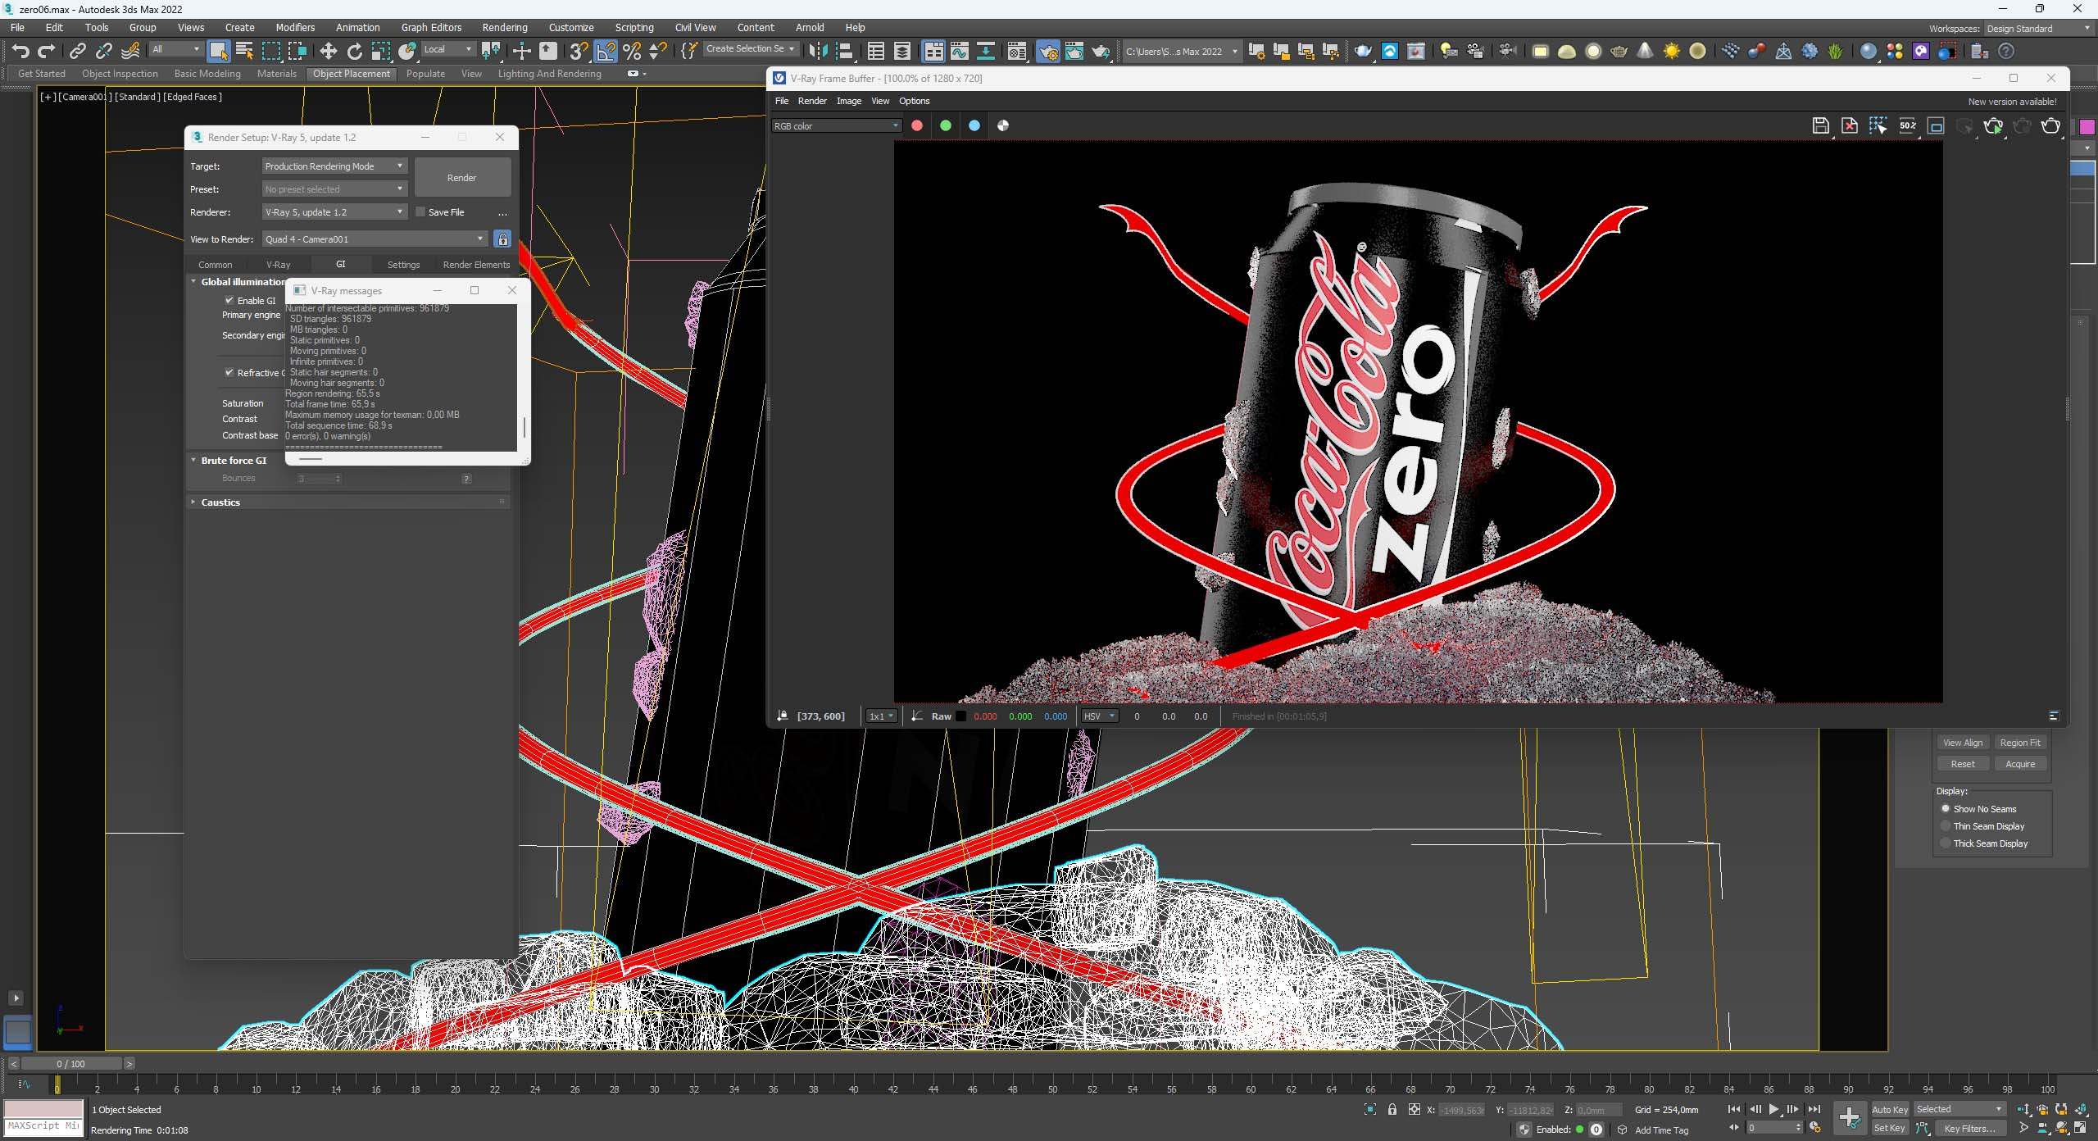Open the Select by Name list
This screenshot has height=1141, width=2098.
[244, 51]
